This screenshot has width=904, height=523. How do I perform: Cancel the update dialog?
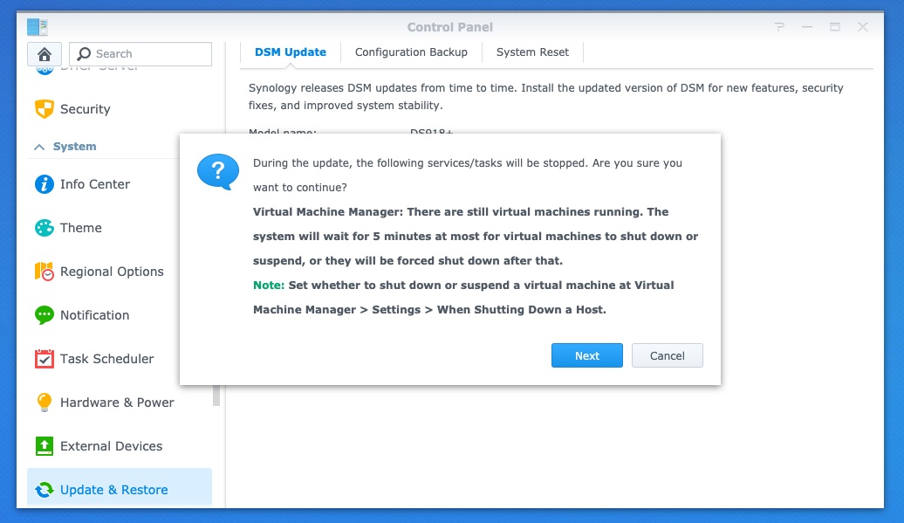point(667,355)
